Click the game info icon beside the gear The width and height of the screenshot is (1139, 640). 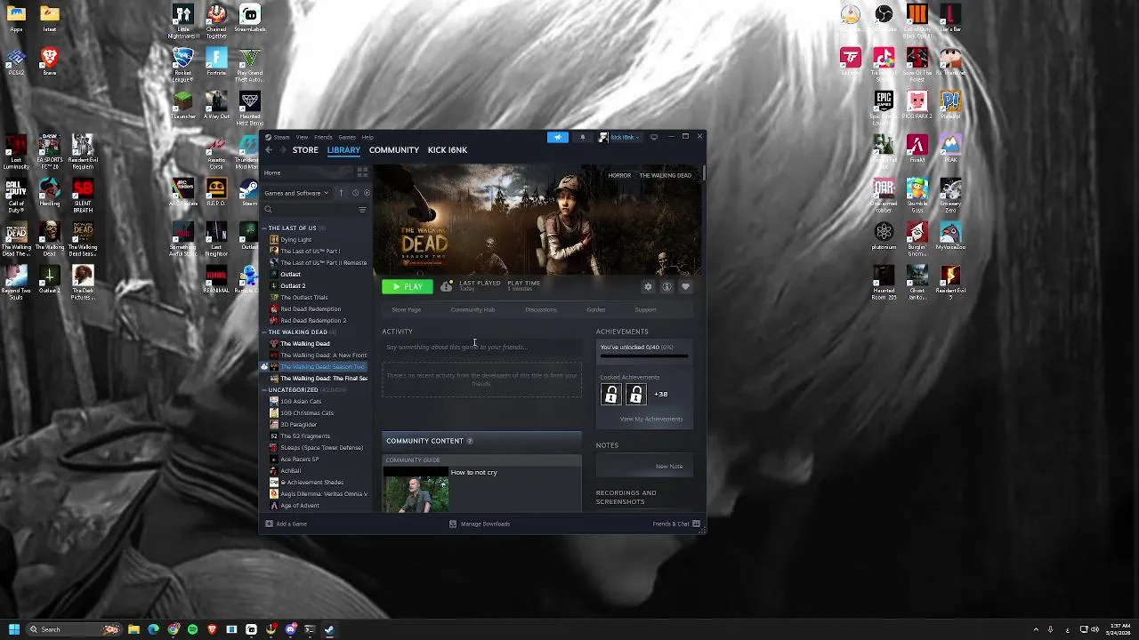(666, 286)
